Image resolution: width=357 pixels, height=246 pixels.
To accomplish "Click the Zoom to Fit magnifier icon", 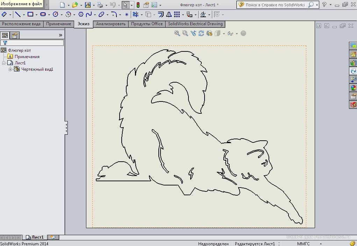I will (x=177, y=33).
